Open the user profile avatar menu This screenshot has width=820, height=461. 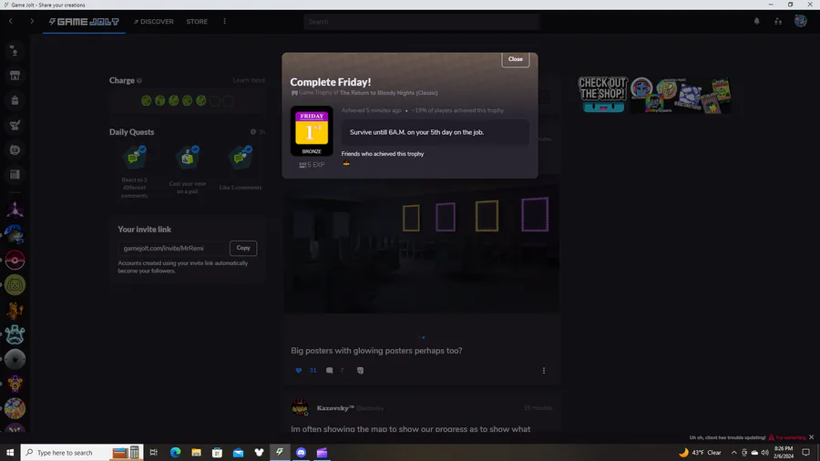(x=801, y=21)
